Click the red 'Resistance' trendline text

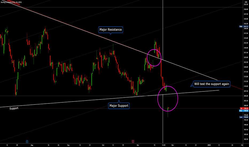pos(13,2)
